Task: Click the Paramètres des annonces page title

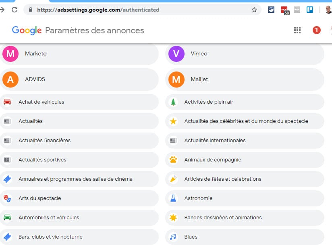Action: click(x=94, y=31)
